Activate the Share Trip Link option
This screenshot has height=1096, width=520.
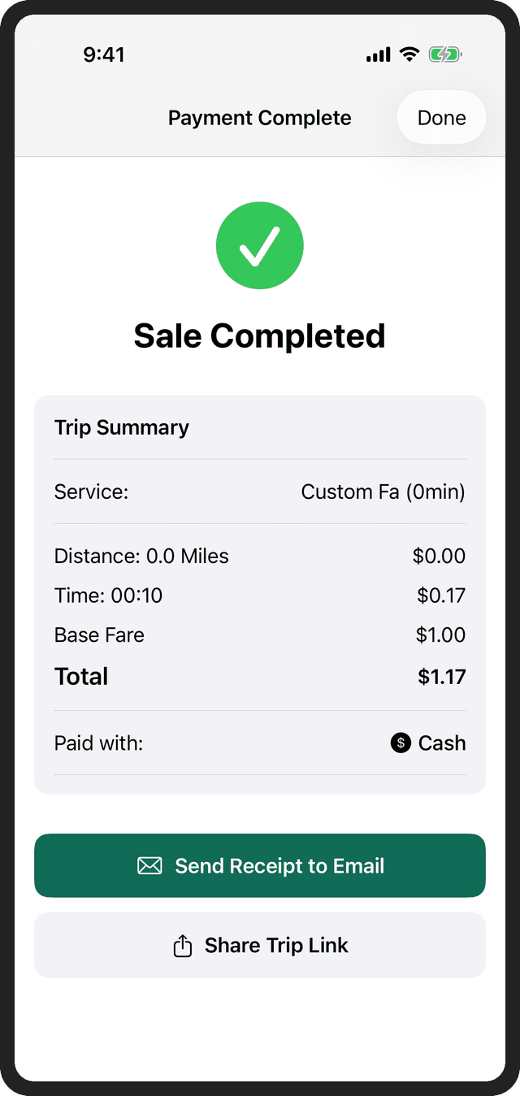coord(260,945)
